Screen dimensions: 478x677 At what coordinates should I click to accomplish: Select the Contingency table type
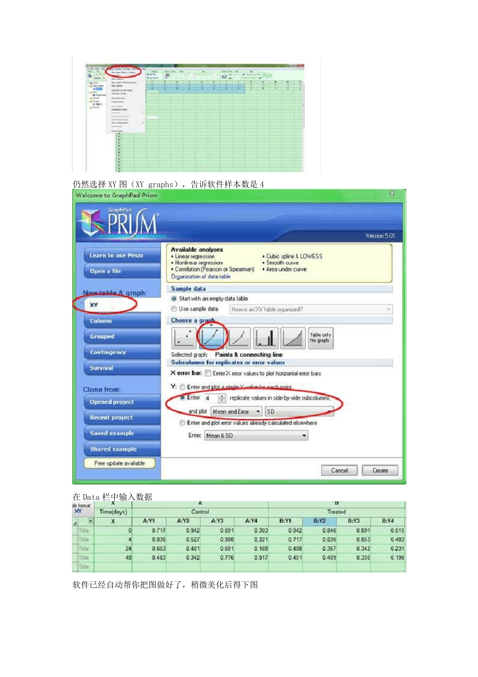click(x=122, y=352)
